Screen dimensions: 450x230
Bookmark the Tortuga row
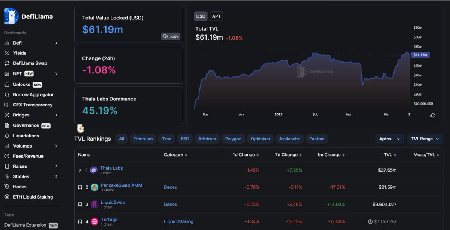pos(80,222)
